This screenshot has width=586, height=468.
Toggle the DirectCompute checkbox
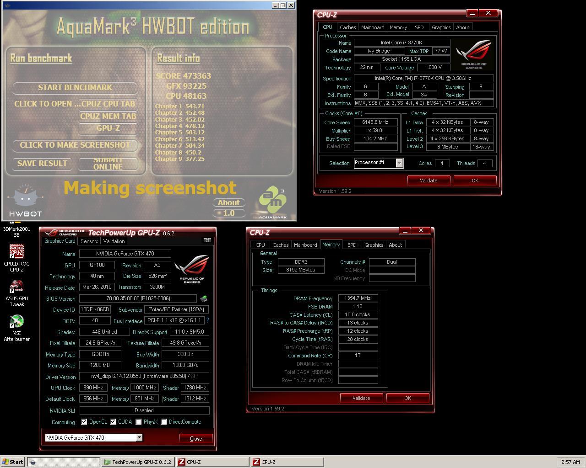tap(164, 422)
